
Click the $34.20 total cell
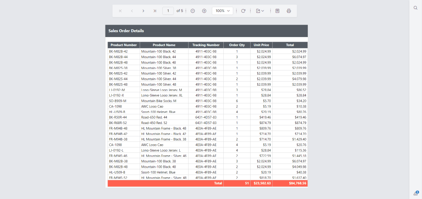290,101
